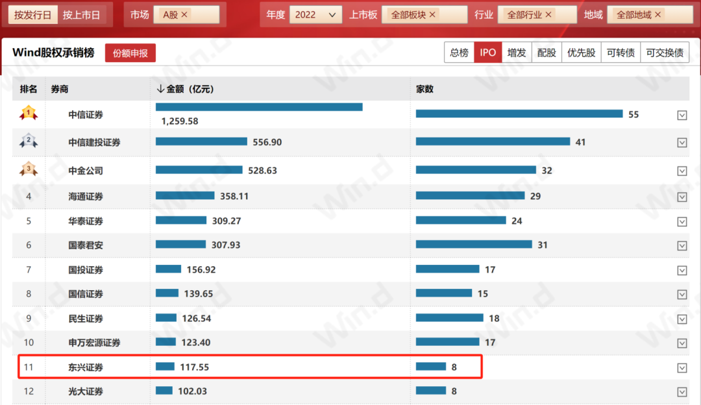Expand the 民生证券 row details

pos(682,319)
